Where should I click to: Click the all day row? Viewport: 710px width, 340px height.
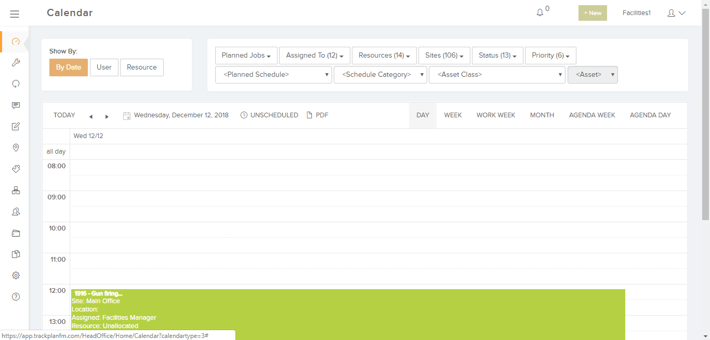point(378,152)
